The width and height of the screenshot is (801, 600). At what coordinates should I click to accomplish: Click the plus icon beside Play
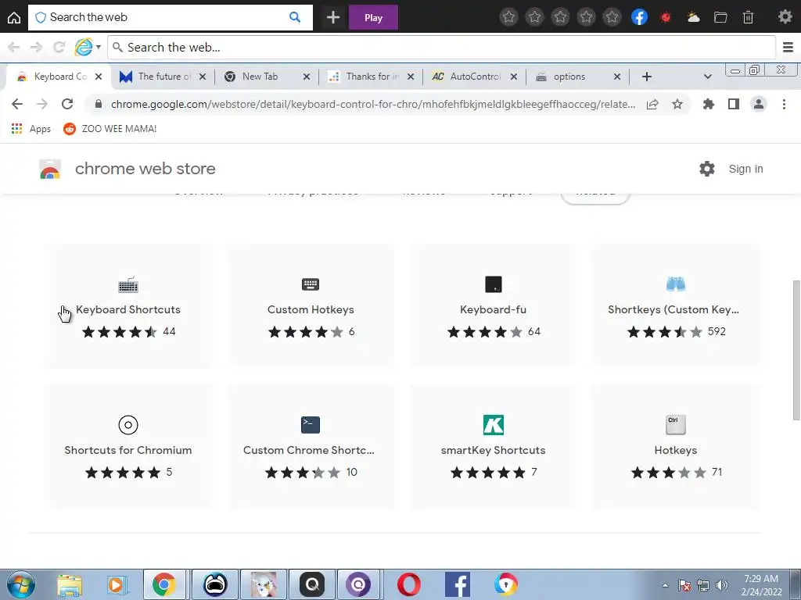pos(333,17)
